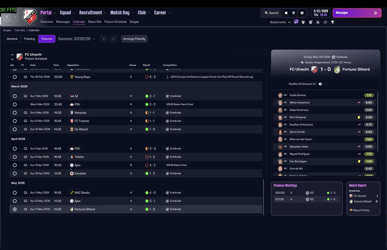Click Fortuna Sittard badge in match header
This screenshot has height=250, width=387.
337,70
